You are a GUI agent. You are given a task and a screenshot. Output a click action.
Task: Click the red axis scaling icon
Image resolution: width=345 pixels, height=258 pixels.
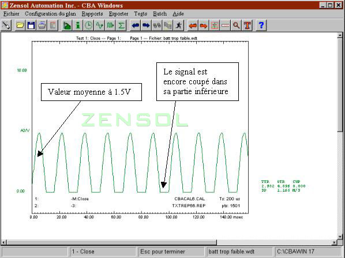click(x=215, y=25)
